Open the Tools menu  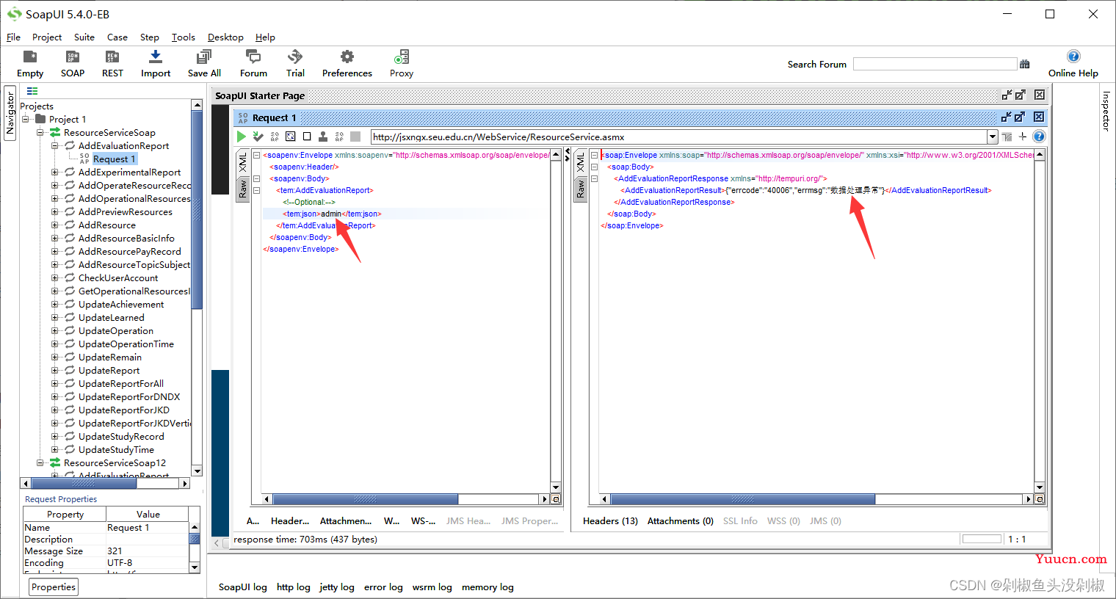(x=184, y=37)
